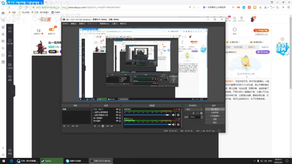Click 停止推流 button in OBS controls
The width and height of the screenshot is (292, 164).
[x=215, y=109]
